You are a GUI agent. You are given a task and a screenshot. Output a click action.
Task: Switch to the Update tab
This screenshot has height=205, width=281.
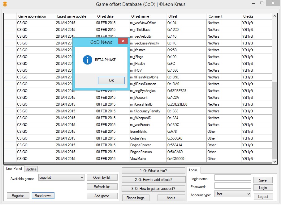point(31,169)
